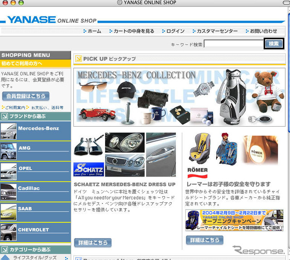
Task: Click the カテゴリーから選ぶ arrow icon
Action: tap(5, 250)
